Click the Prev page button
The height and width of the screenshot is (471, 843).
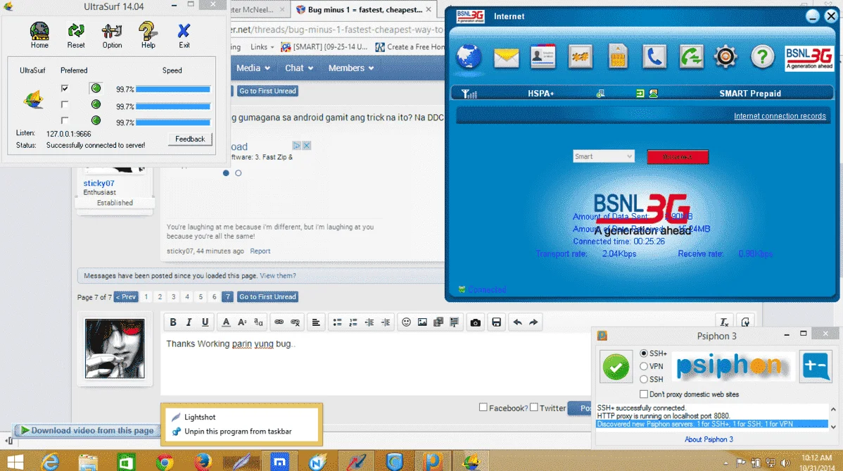[x=126, y=297]
